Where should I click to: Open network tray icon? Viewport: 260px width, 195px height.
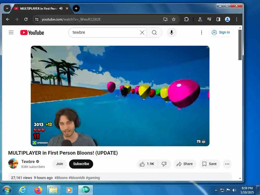tap(222, 190)
